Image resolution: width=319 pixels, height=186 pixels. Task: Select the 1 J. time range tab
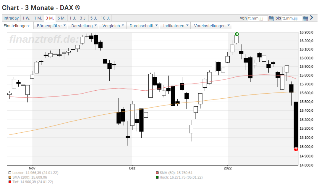point(73,18)
